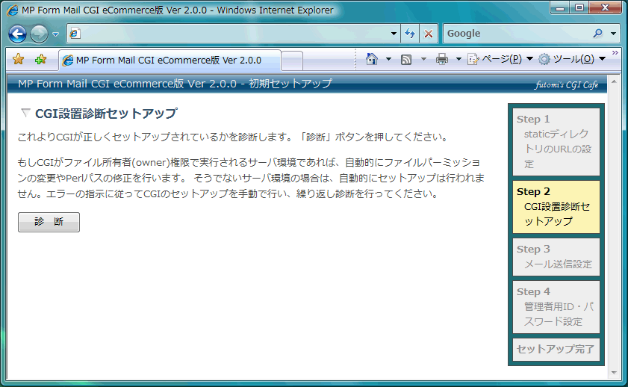Image resolution: width=628 pixels, height=387 pixels.
Task: Click the Step 2 CGI設置診断セットアップ box
Action: coord(556,207)
